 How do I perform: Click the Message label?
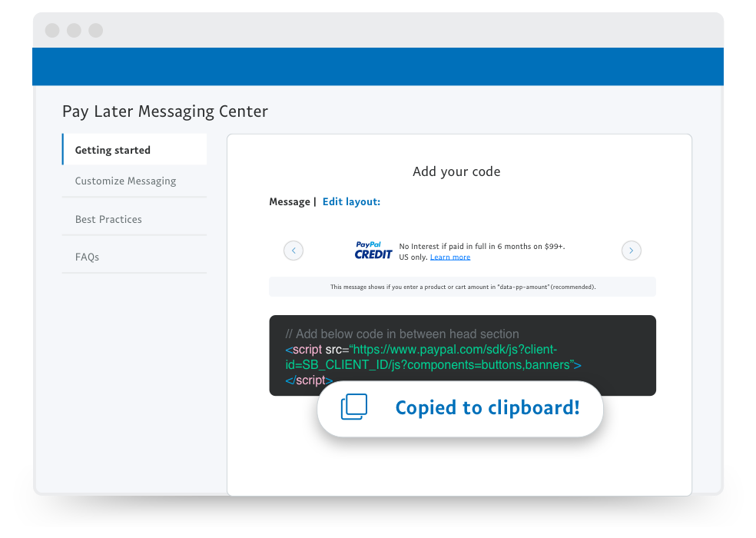pyautogui.click(x=290, y=201)
